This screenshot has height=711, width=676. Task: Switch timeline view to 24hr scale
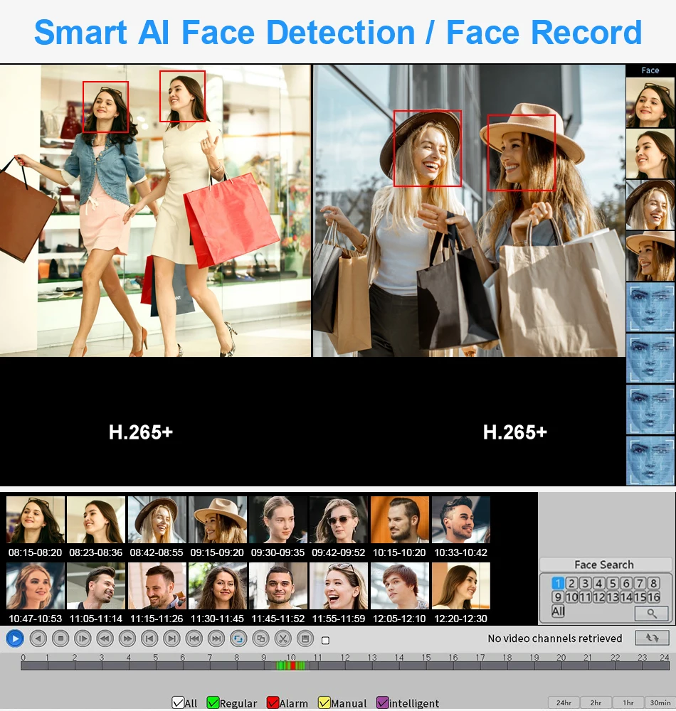[x=564, y=702]
